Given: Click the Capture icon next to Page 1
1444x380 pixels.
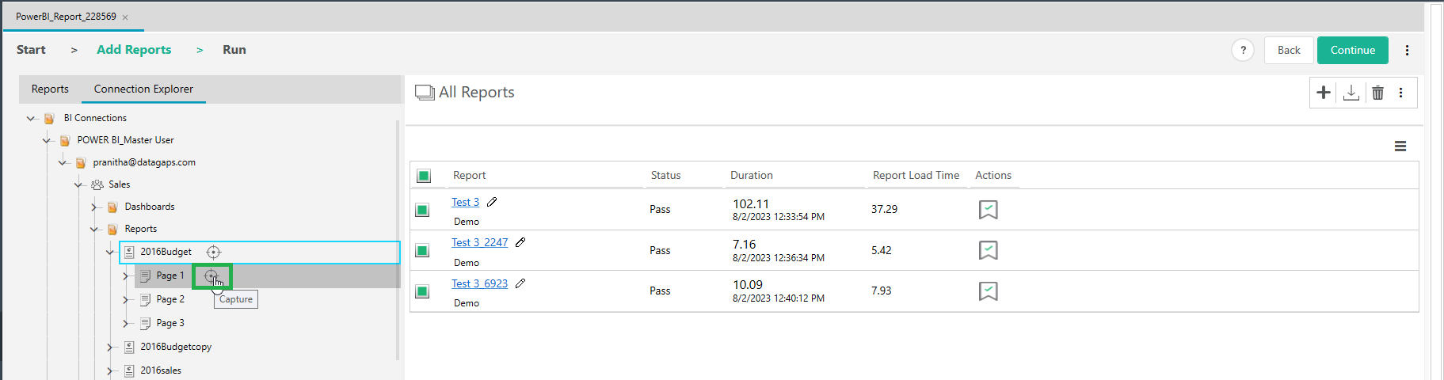Looking at the screenshot, I should [x=211, y=276].
